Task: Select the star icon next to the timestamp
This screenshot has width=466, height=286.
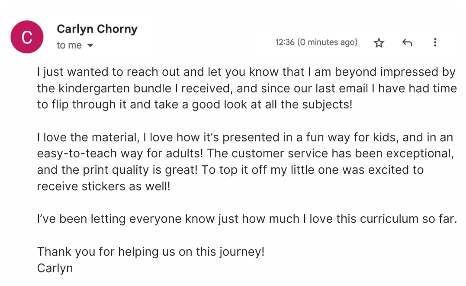Action: [x=379, y=43]
